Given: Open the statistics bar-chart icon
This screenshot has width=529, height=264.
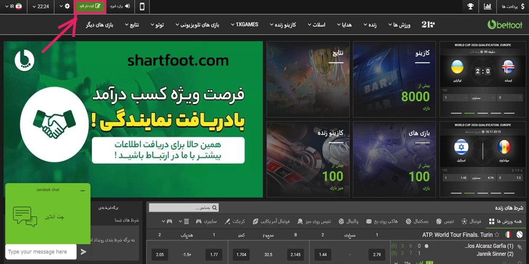Looking at the screenshot, I should (x=487, y=7).
